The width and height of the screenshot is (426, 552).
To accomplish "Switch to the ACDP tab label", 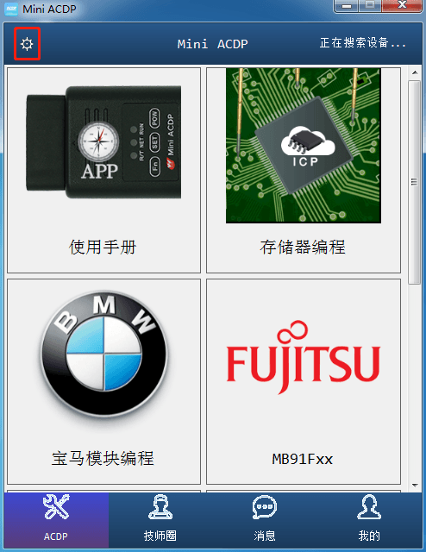I will tap(56, 536).
